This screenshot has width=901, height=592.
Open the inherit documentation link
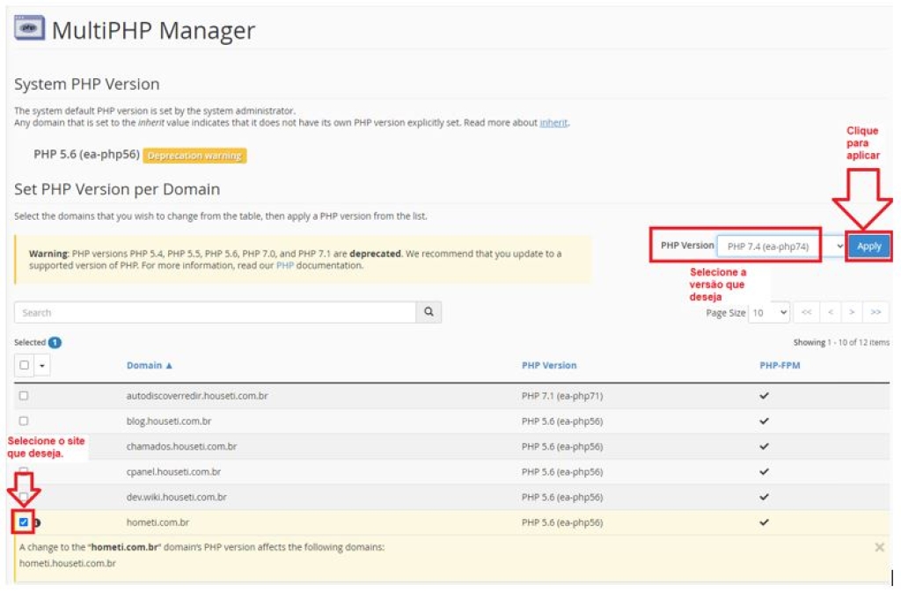[x=553, y=122]
